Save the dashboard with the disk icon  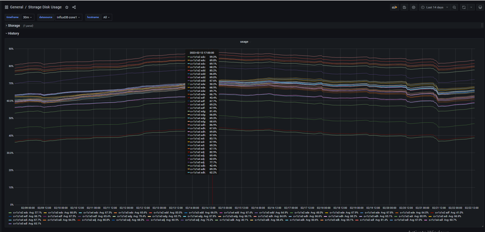coord(404,7)
